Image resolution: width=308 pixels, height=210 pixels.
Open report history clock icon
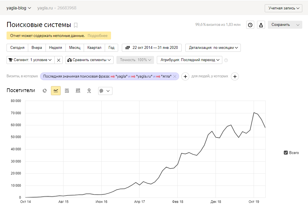coord(250,25)
